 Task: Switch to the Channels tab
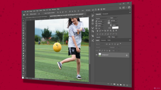click(103, 40)
